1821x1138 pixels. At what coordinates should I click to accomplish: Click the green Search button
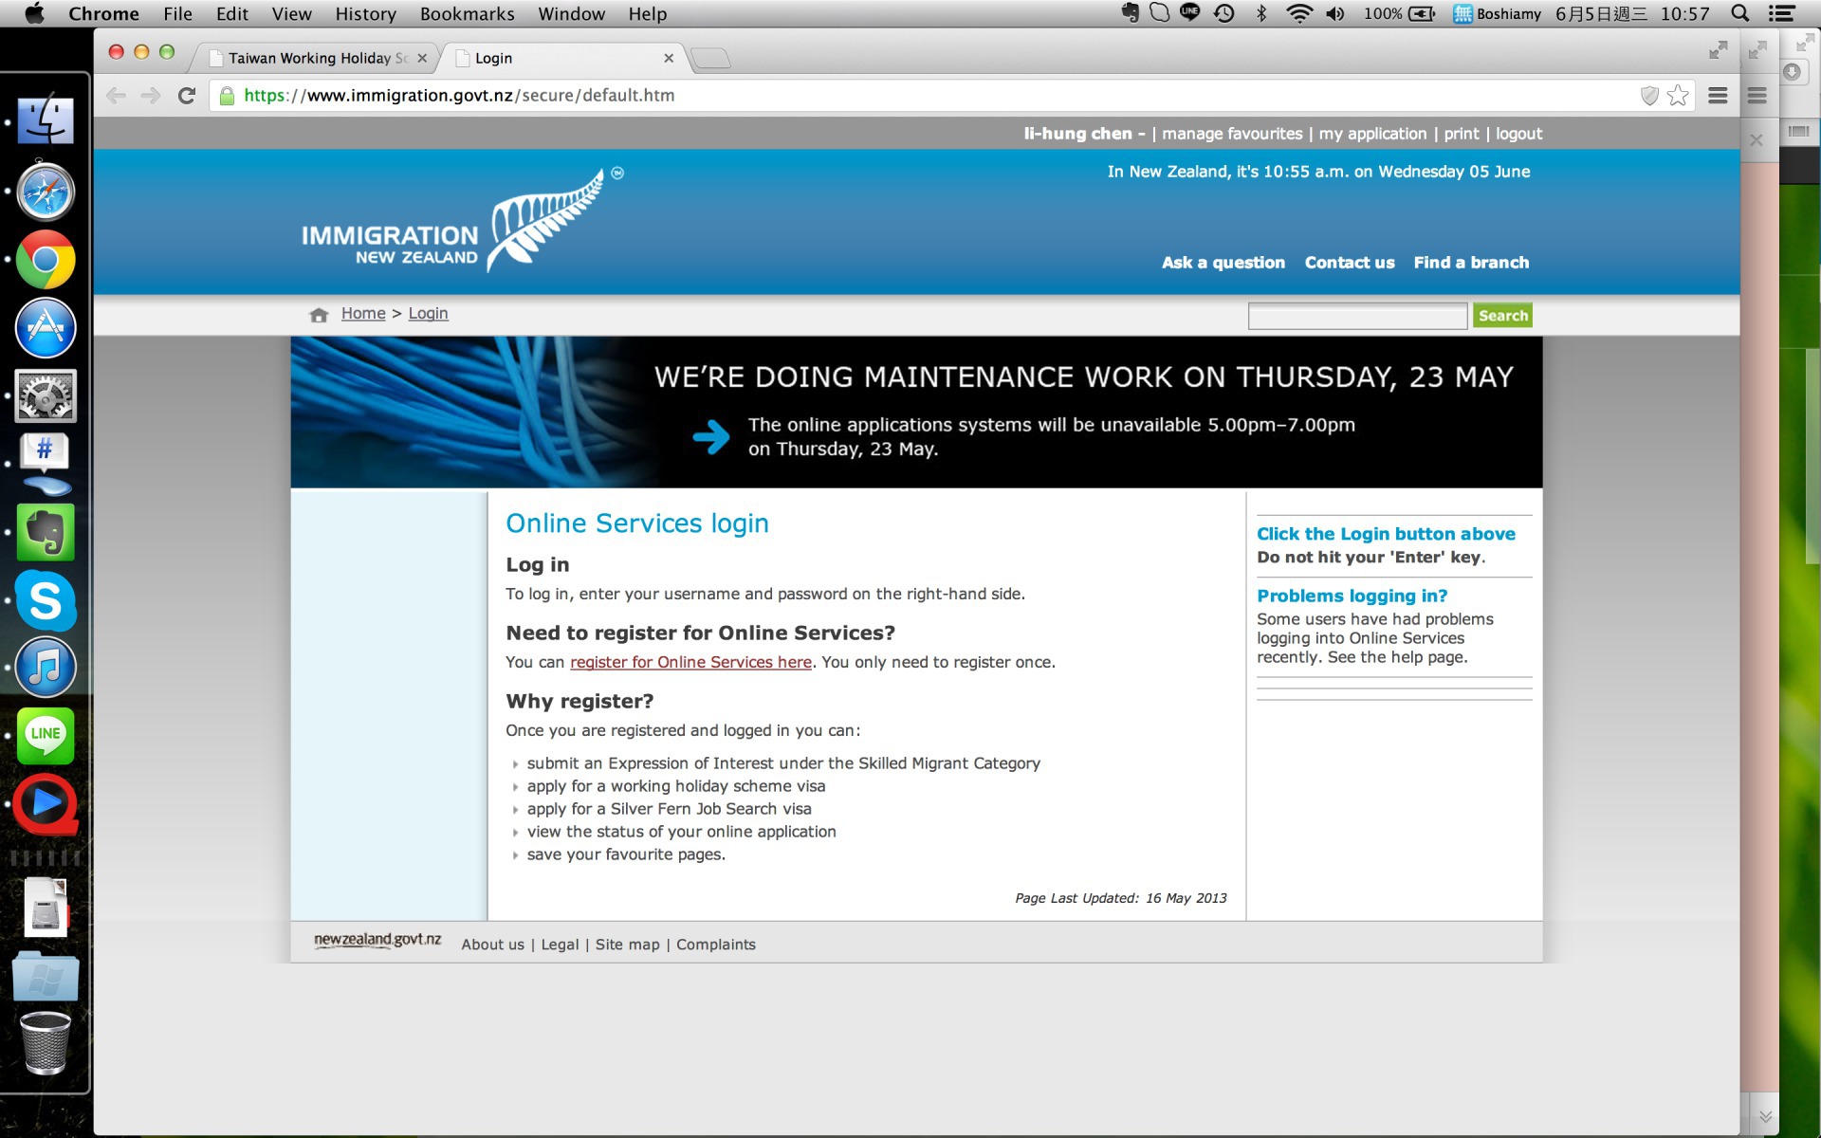click(x=1502, y=316)
